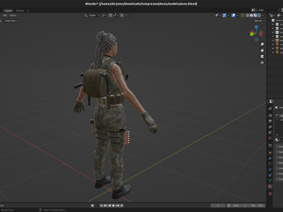Open the Select Box tool dropdown
This screenshot has height=212, width=283.
pos(11,21)
